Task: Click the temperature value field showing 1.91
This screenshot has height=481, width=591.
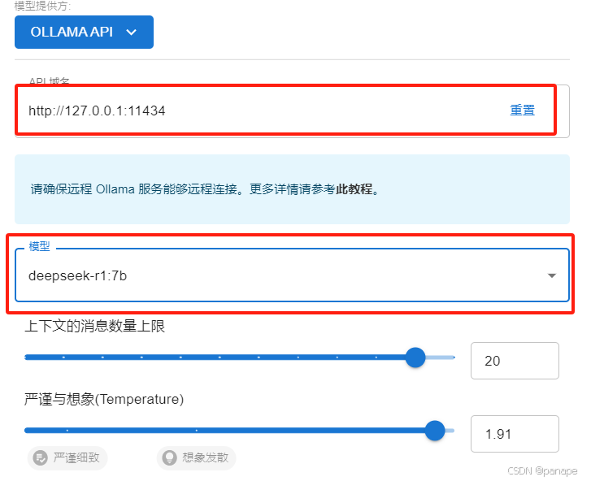Action: [515, 434]
